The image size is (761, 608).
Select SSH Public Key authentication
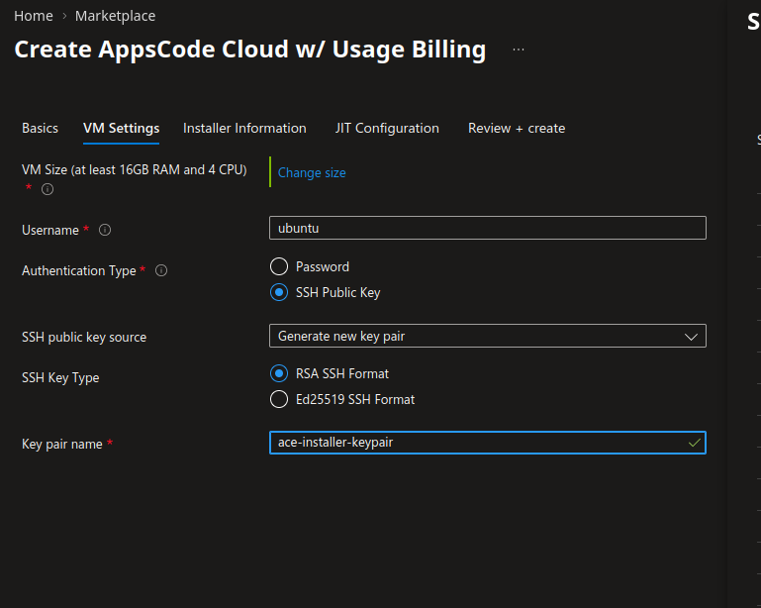coord(279,292)
